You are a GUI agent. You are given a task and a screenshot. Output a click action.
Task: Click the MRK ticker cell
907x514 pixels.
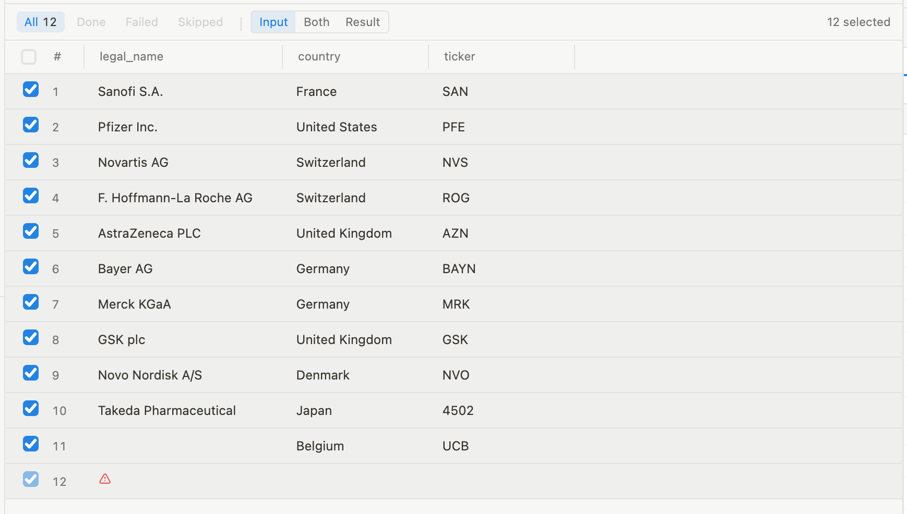point(456,304)
